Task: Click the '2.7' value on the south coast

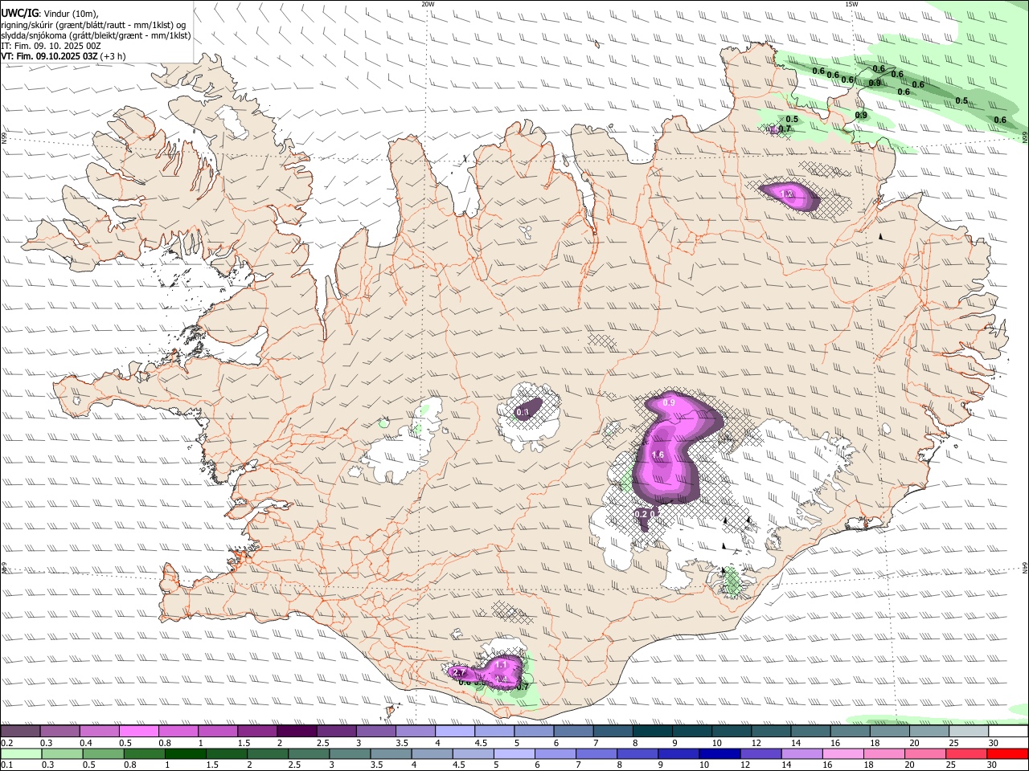Action: click(460, 671)
